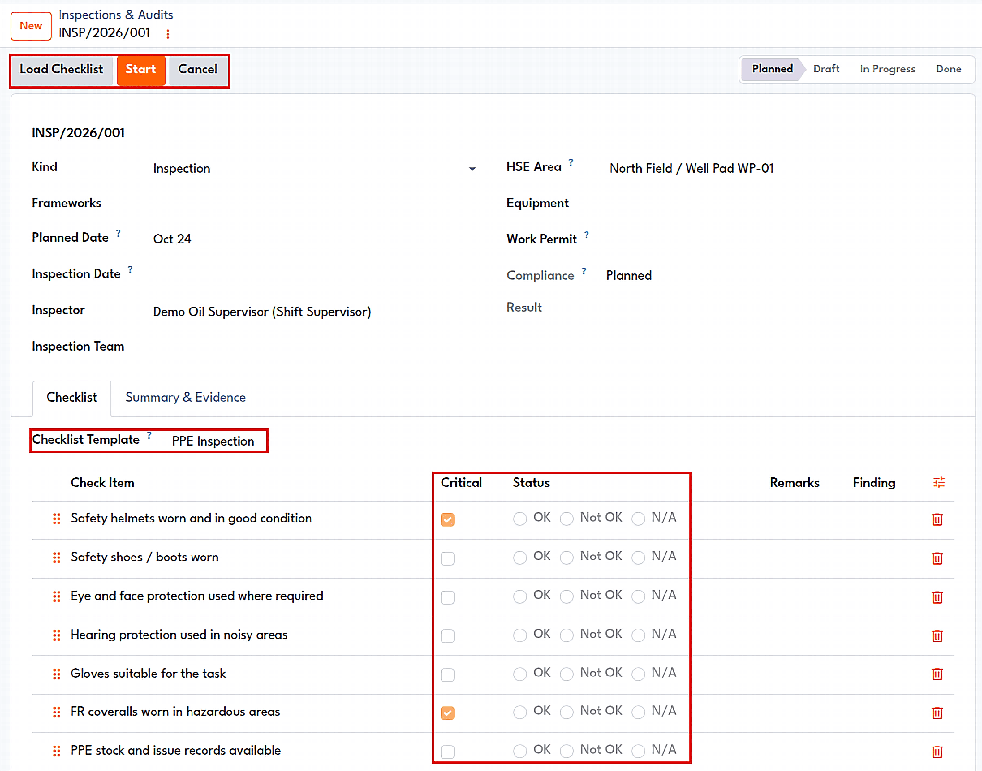This screenshot has height=771, width=982.
Task: Open the Kind dropdown arrow
Action: [x=472, y=169]
